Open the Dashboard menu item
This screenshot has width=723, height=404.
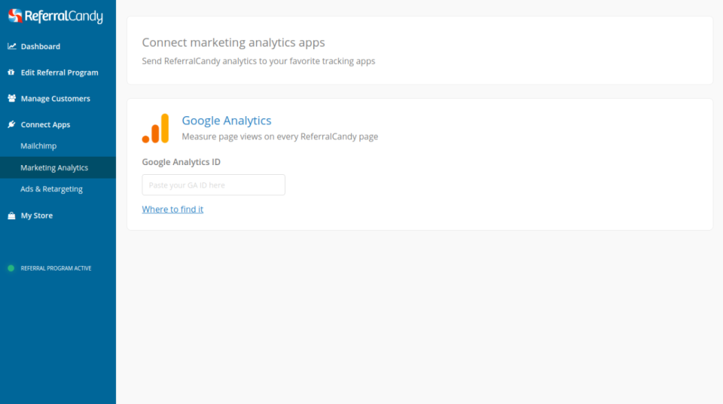click(40, 47)
